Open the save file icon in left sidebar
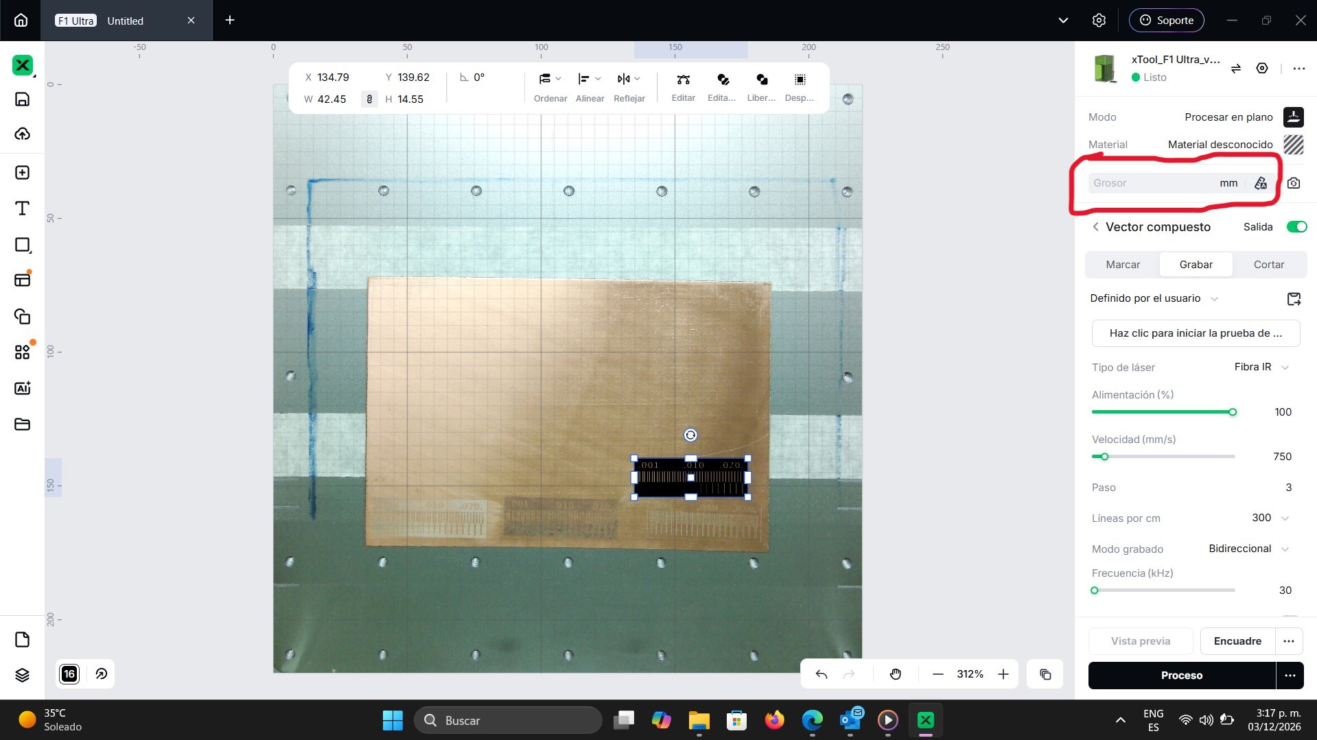 [x=22, y=99]
